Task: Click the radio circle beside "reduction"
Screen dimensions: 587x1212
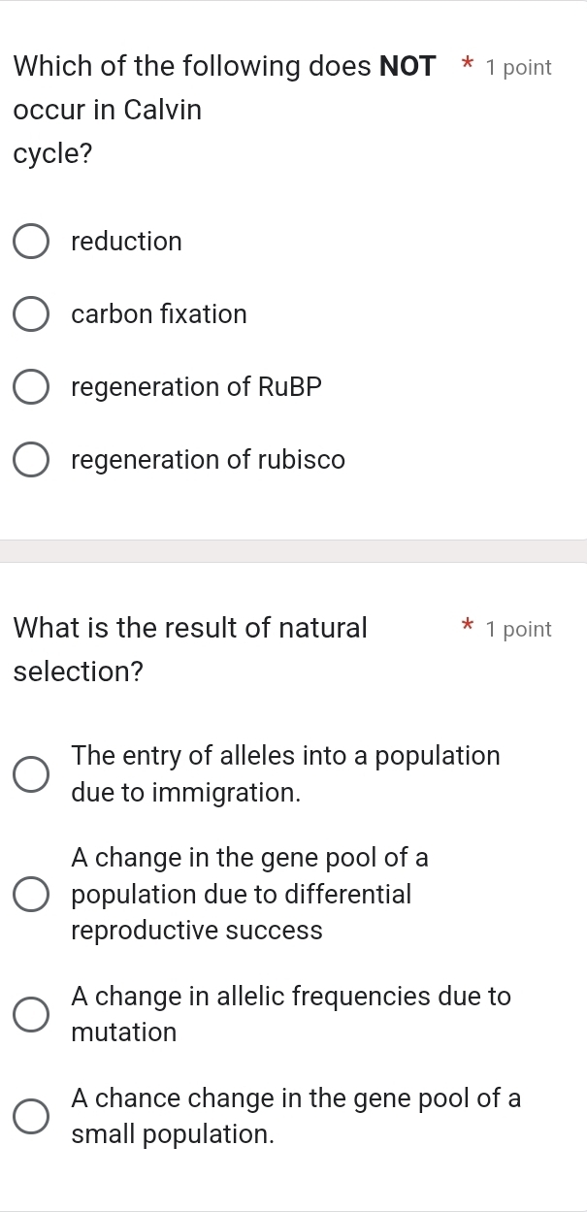Action: tap(30, 241)
